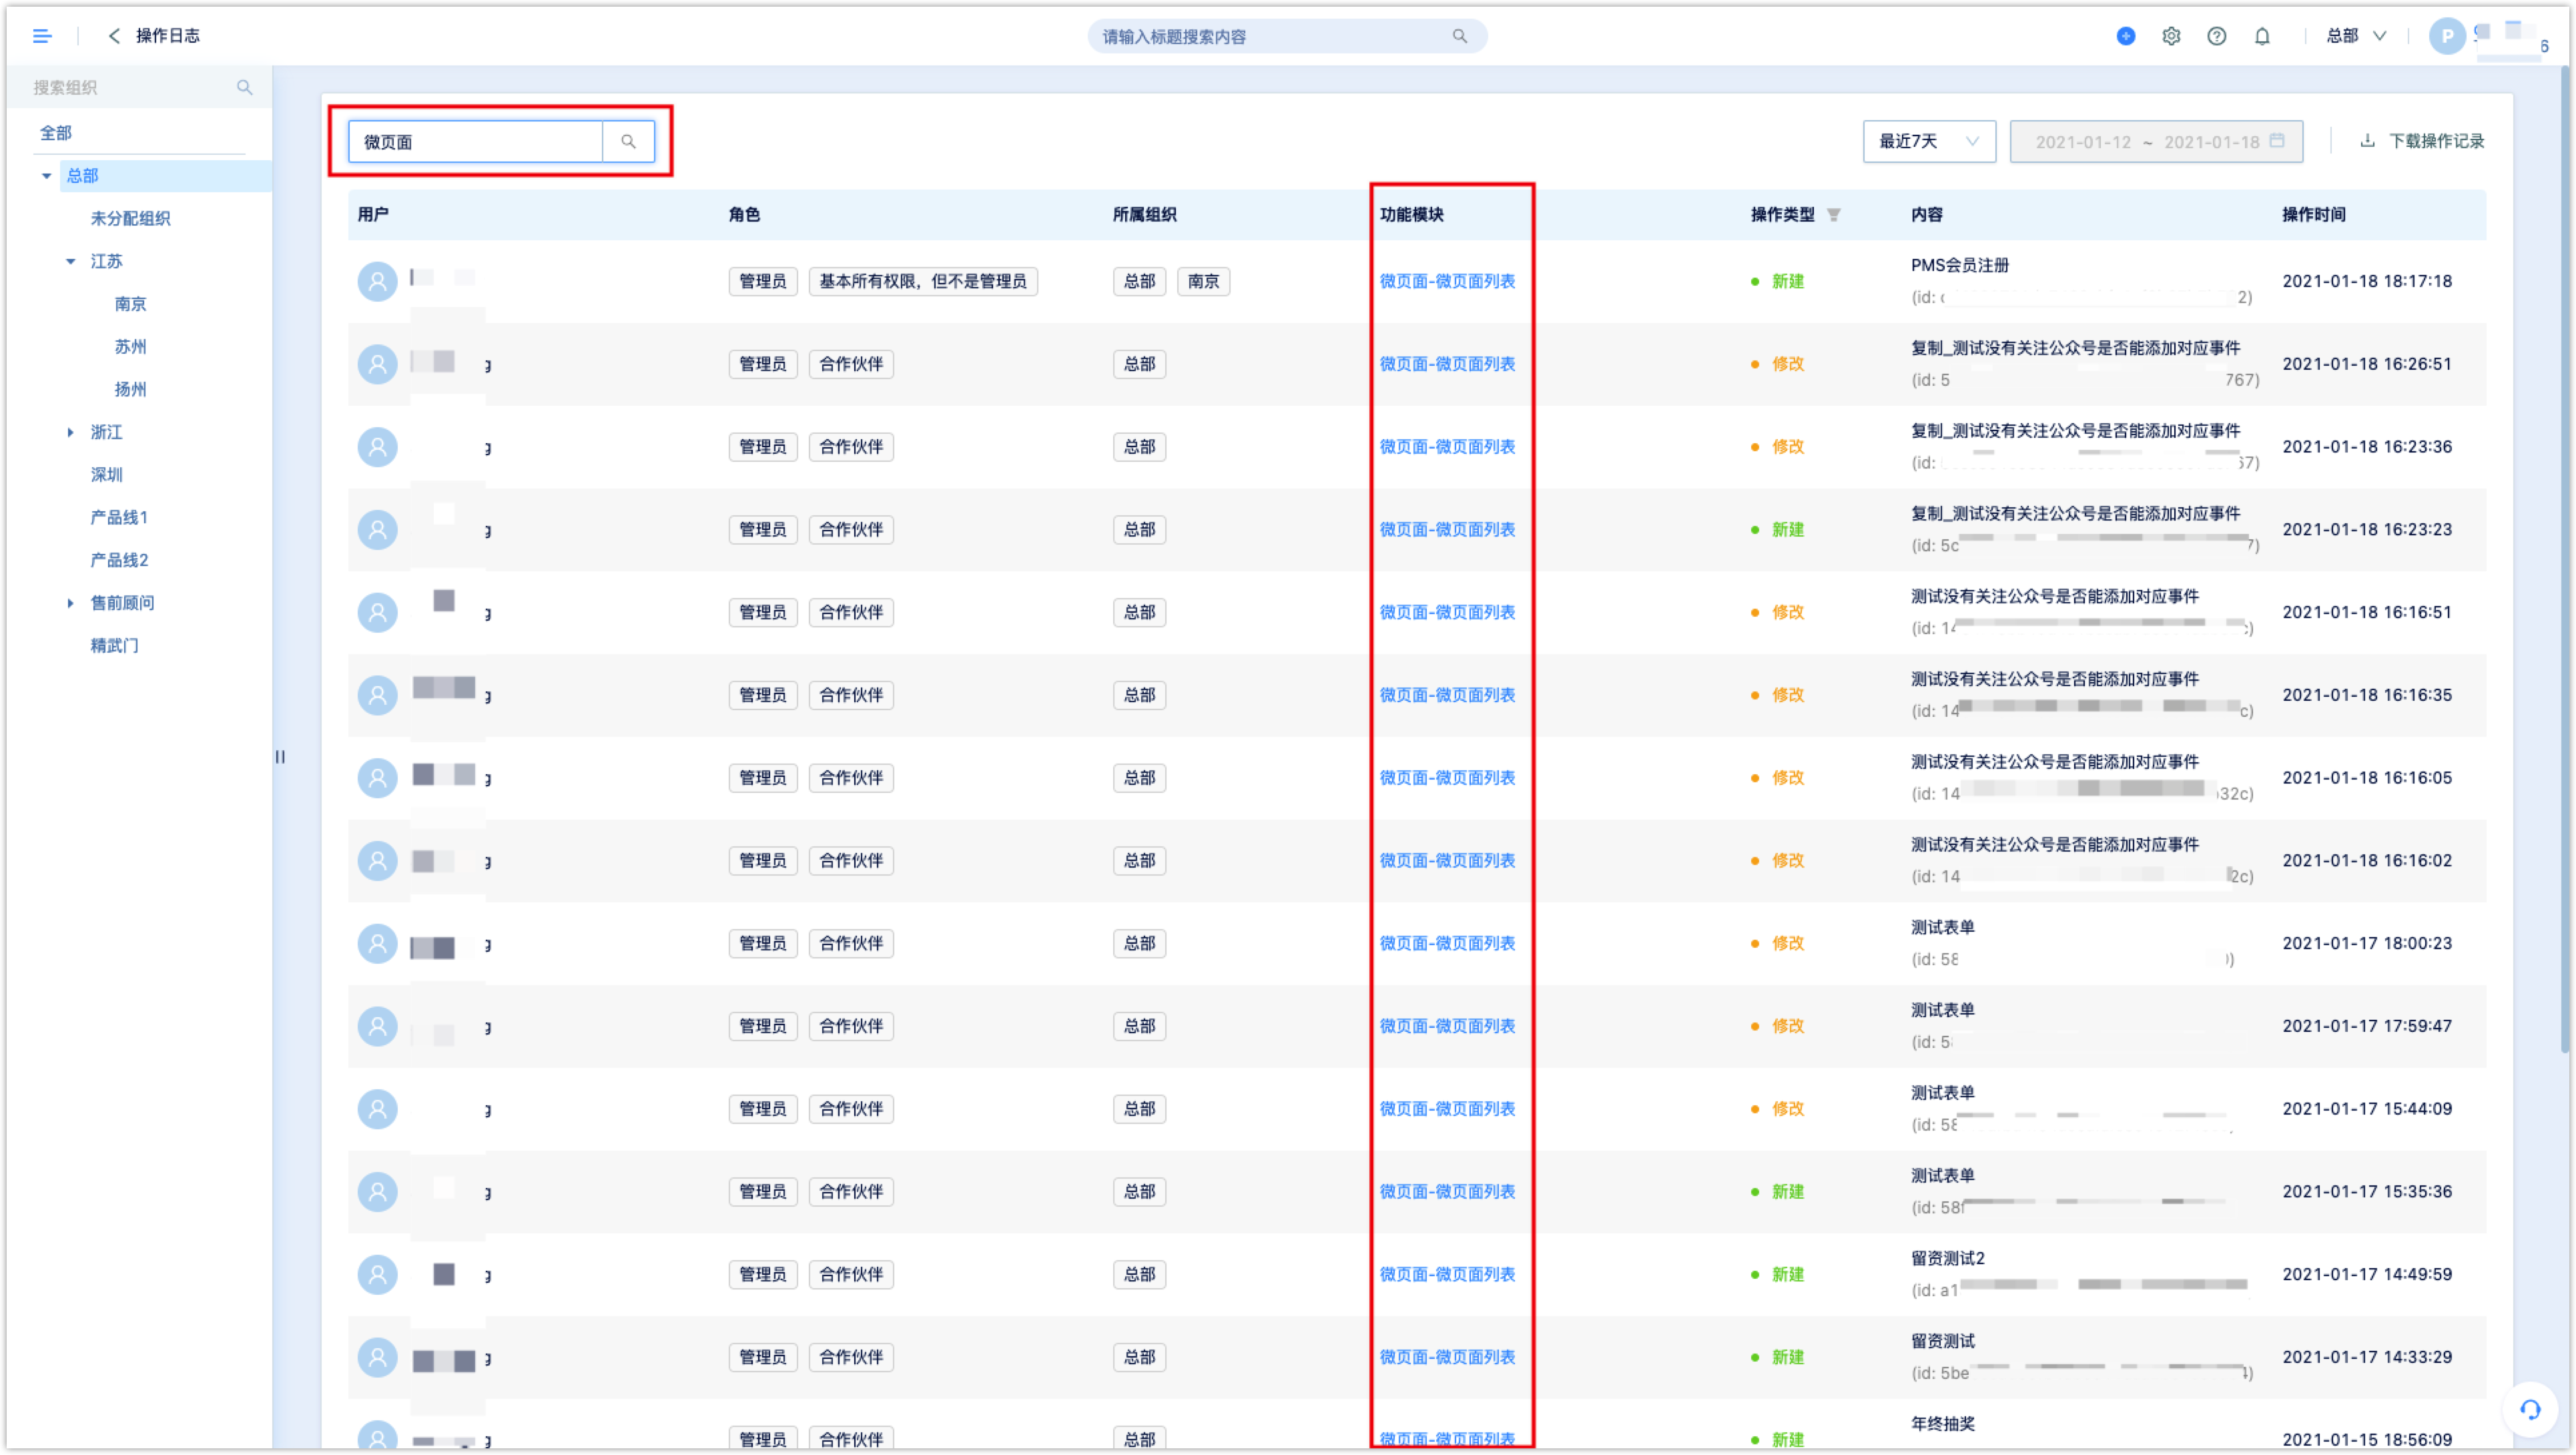Click the page vertical scrollbar
Screen dimensions: 2576x1455
2564,560
